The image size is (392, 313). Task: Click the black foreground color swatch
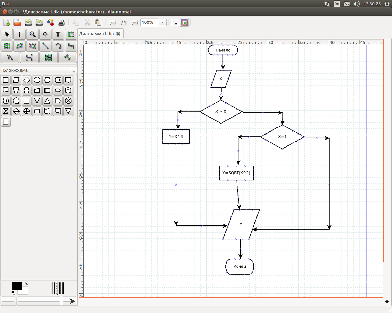pos(17,286)
